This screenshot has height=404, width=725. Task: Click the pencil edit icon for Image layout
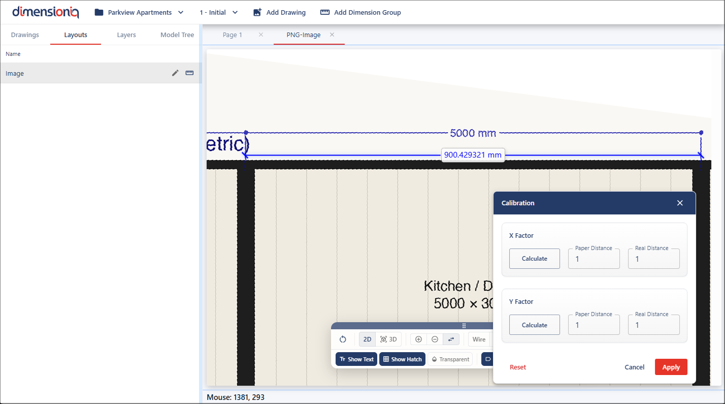coord(175,73)
